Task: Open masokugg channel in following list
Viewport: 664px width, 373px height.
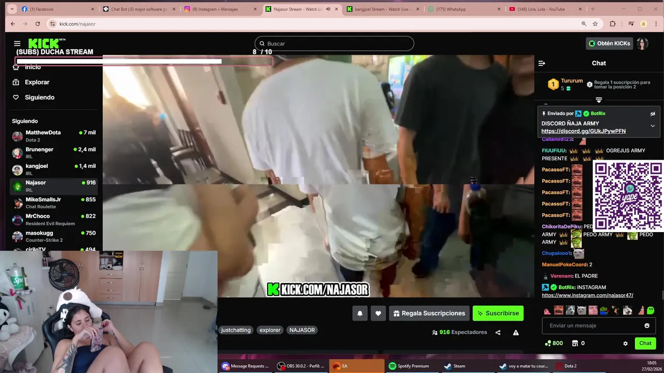Action: (54, 237)
